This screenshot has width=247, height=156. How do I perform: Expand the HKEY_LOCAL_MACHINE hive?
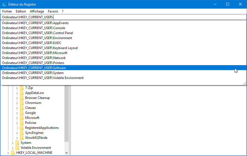coord(8,153)
